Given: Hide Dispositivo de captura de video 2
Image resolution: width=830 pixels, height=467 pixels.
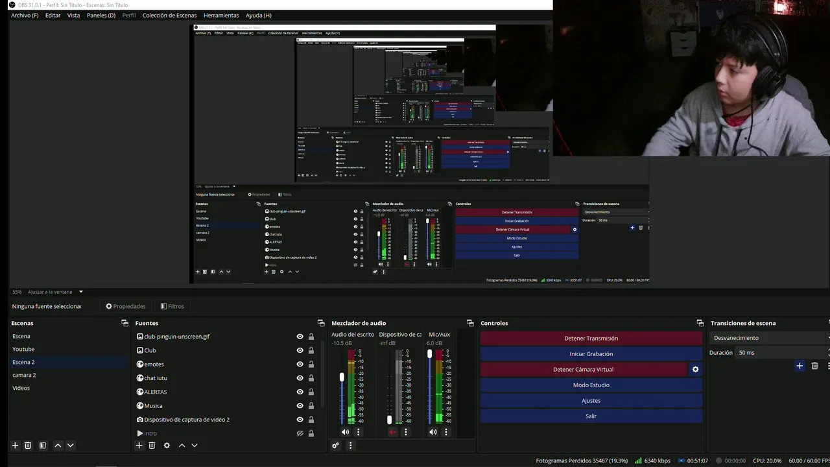Looking at the screenshot, I should click(x=300, y=420).
